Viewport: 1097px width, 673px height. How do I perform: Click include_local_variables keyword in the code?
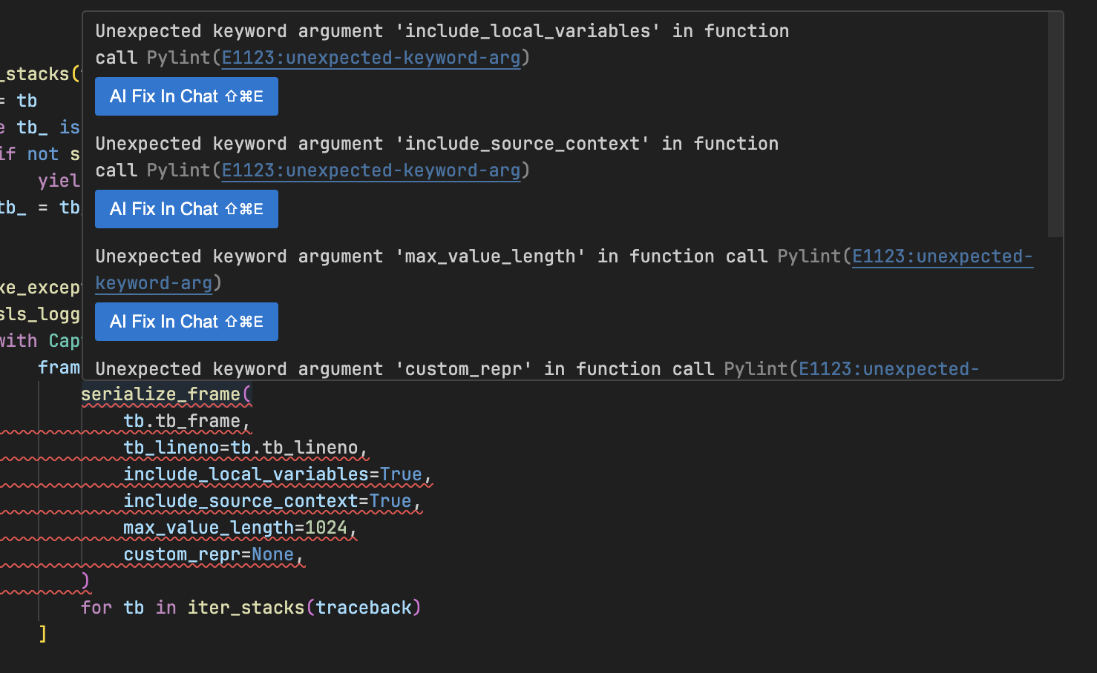pyautogui.click(x=246, y=474)
